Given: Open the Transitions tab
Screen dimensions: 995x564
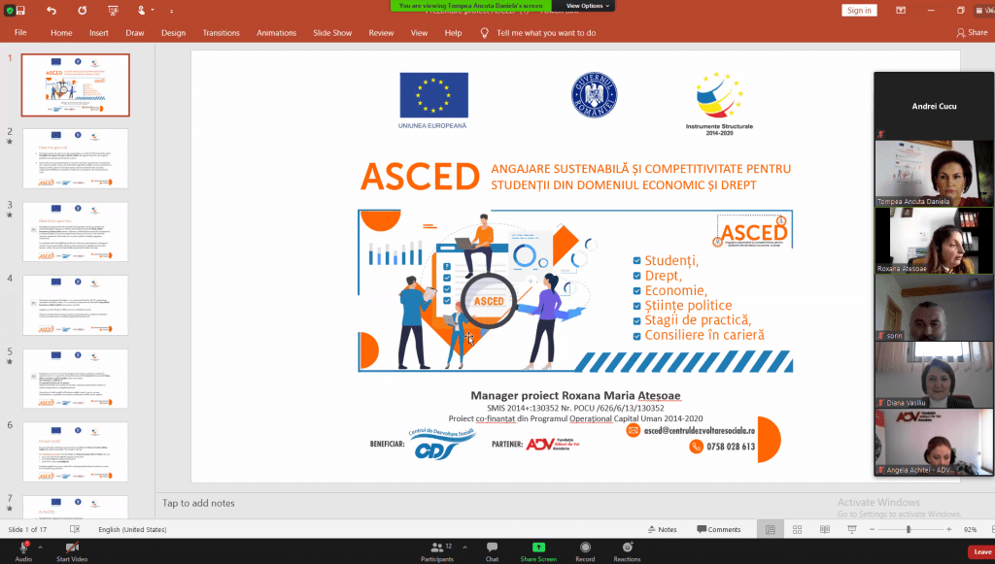Looking at the screenshot, I should tap(221, 33).
